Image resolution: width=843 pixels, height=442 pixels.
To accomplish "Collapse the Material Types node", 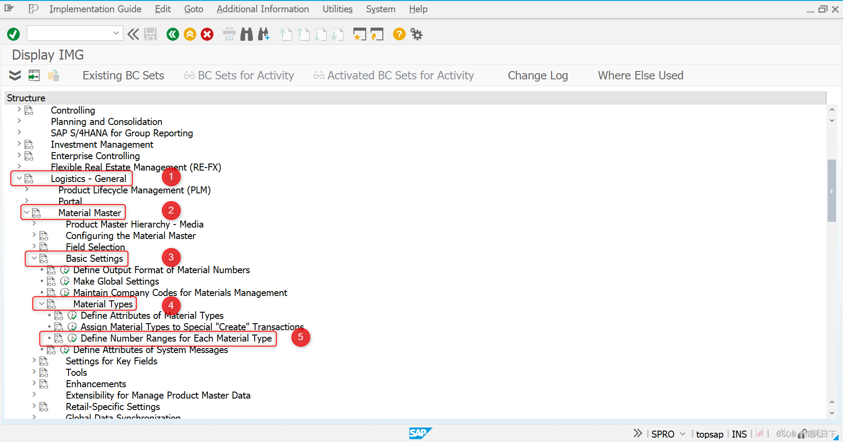I will pyautogui.click(x=42, y=304).
